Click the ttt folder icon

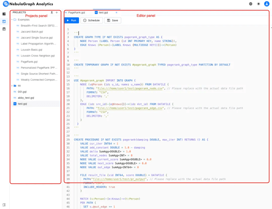[15, 86]
